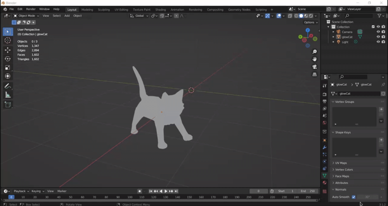Switch to Shading workspace tab
Screen dimensions: 388x206
[x=161, y=10]
